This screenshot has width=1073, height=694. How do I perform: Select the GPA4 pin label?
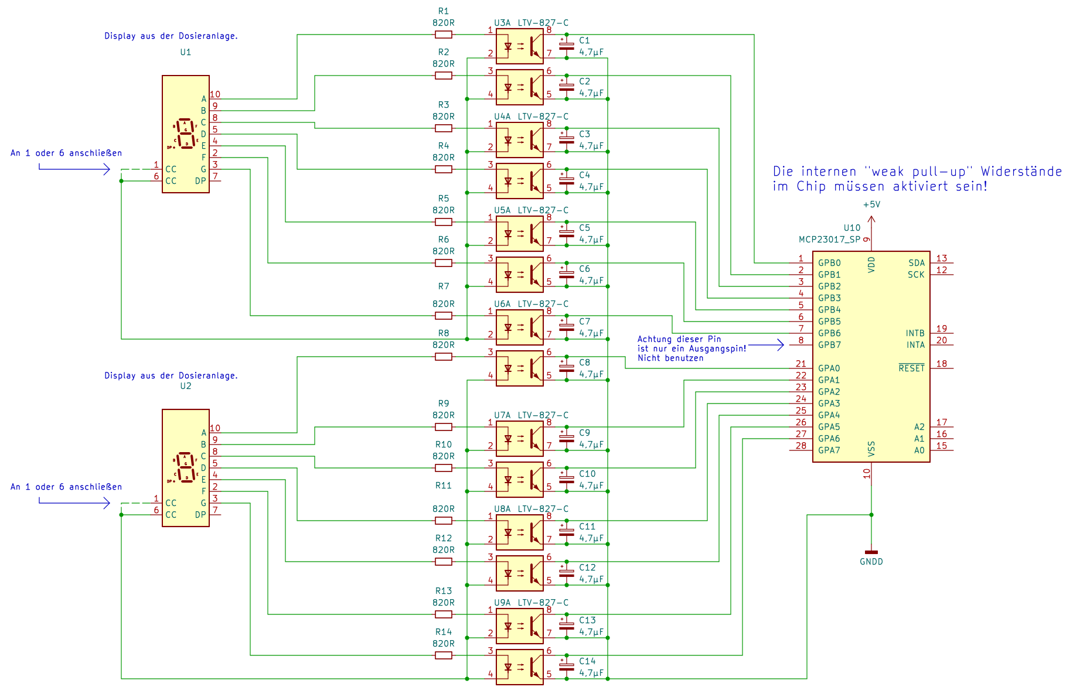(829, 415)
